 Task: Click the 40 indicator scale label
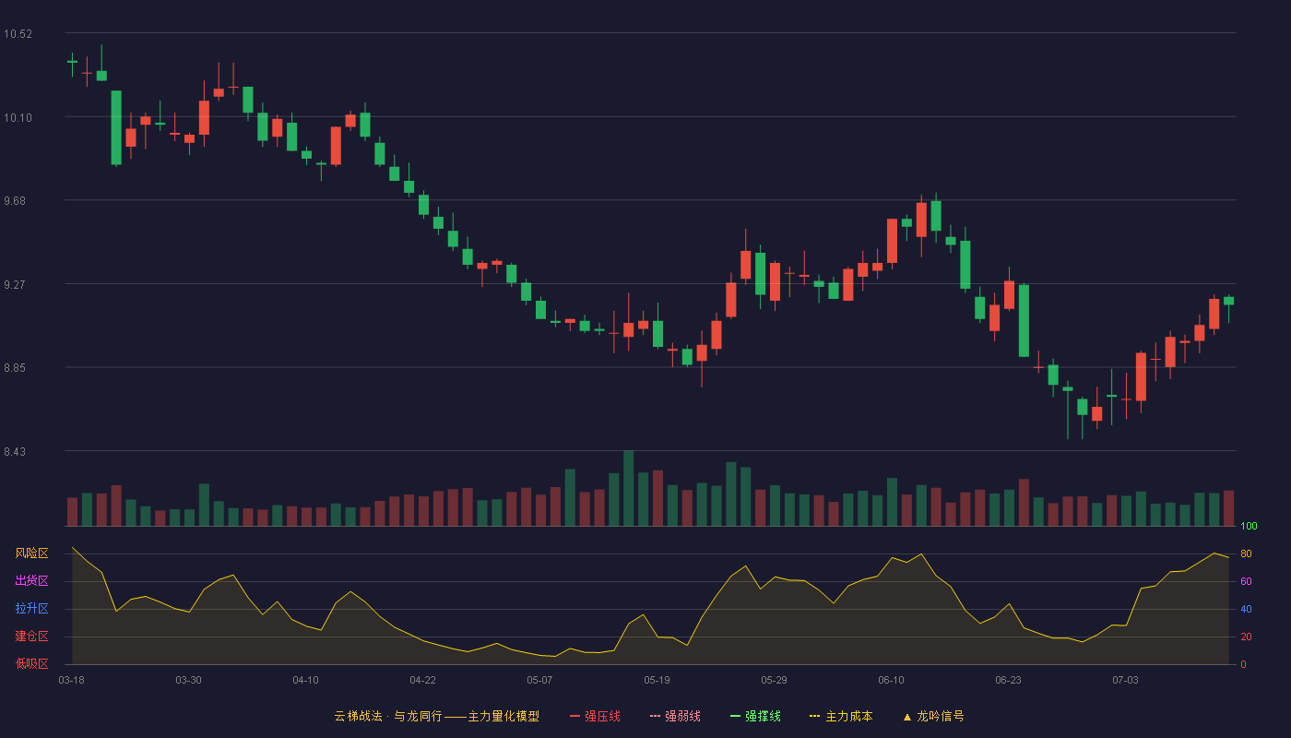1246,609
